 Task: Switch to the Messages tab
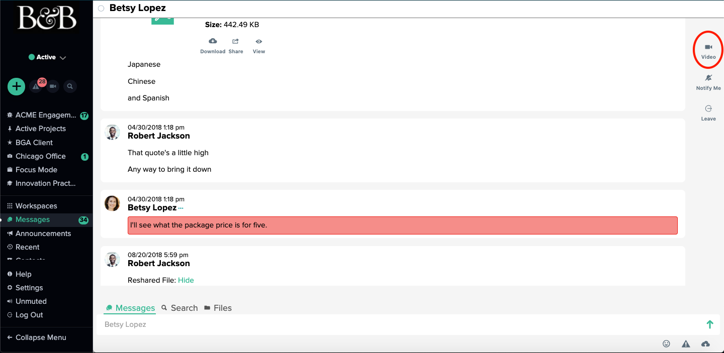tap(130, 308)
